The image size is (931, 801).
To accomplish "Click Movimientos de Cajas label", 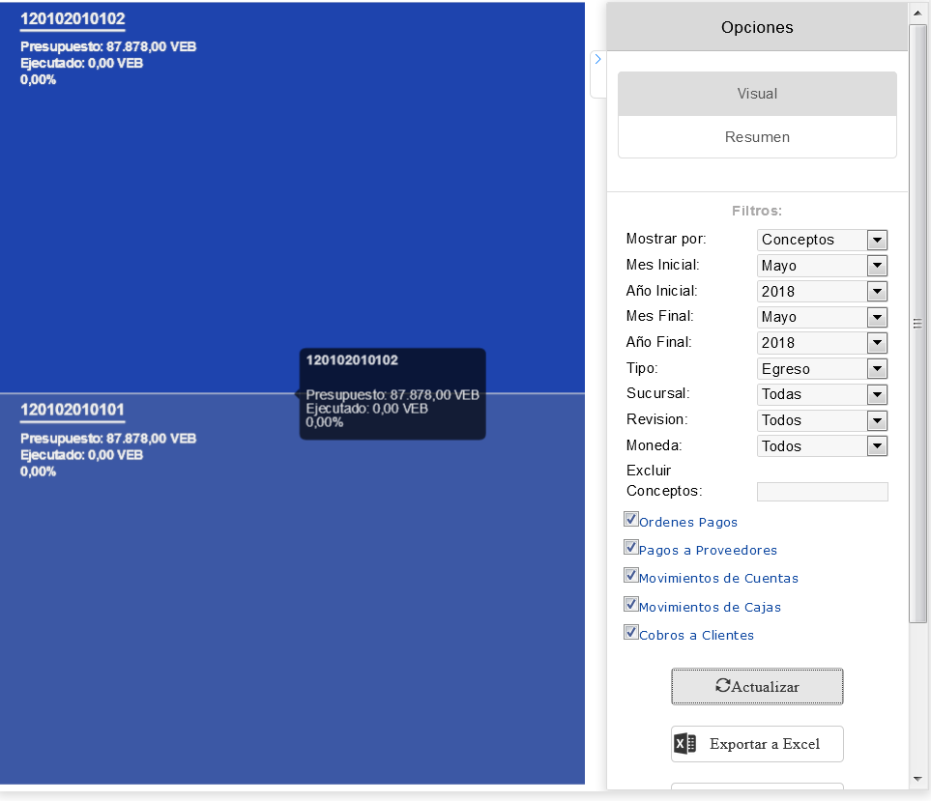I will 710,607.
